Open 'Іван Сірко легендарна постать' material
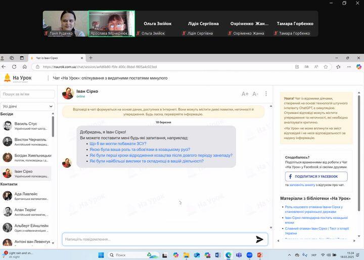This screenshot has height=260, width=364. [316, 220]
